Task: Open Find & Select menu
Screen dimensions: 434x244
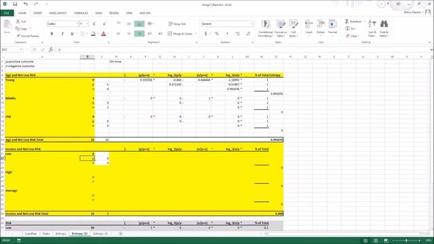Action: 384,28
